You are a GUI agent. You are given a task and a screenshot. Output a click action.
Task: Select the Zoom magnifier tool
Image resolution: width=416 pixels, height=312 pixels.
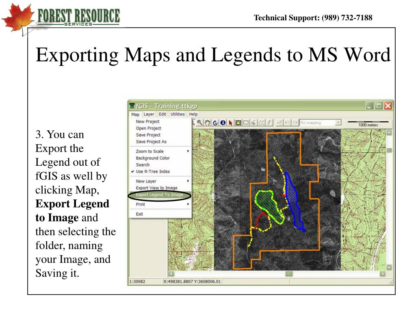199,123
